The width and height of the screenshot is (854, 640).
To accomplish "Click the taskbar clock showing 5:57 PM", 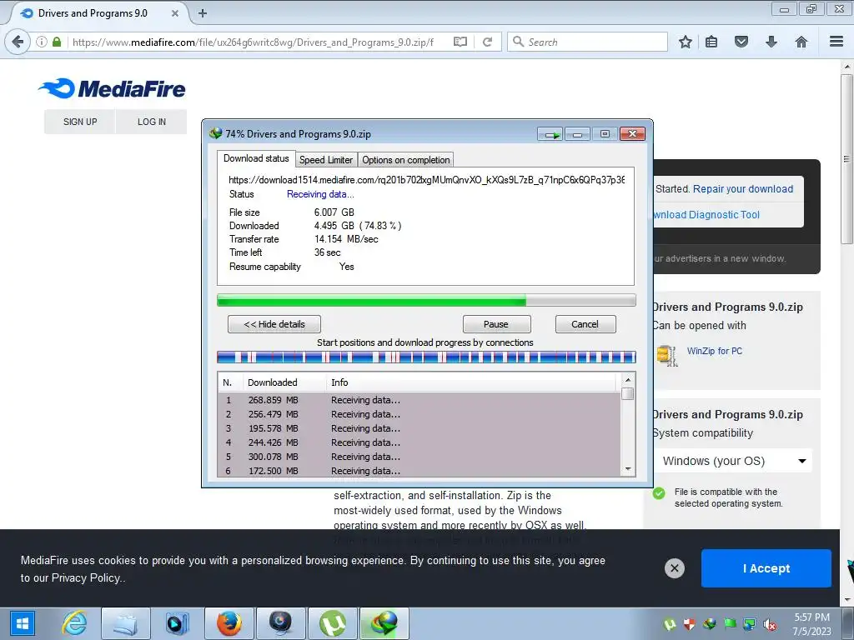I will click(x=811, y=624).
